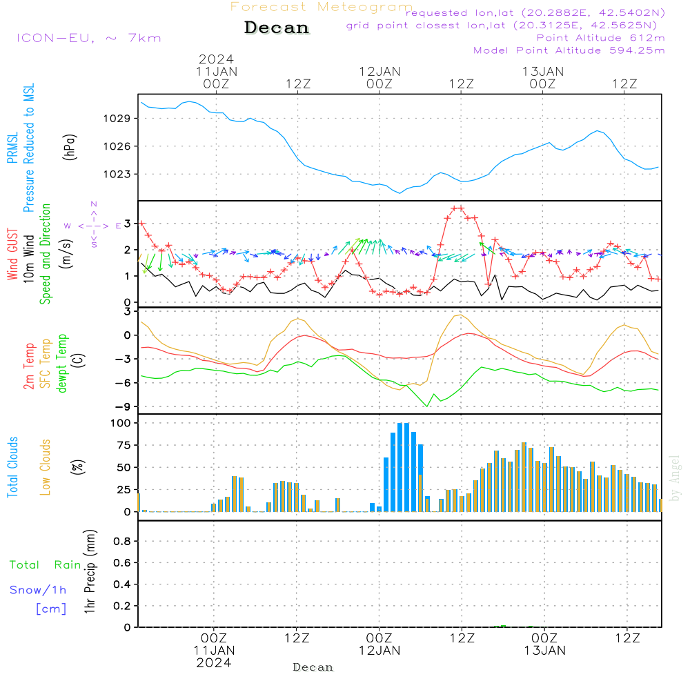Click the 'Wind GUST' red axis label
This screenshot has height=690, width=690.
[x=12, y=254]
